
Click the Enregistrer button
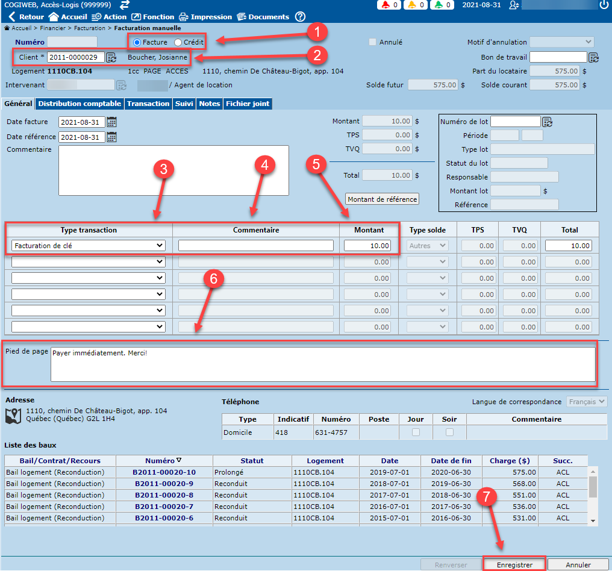[x=514, y=565]
